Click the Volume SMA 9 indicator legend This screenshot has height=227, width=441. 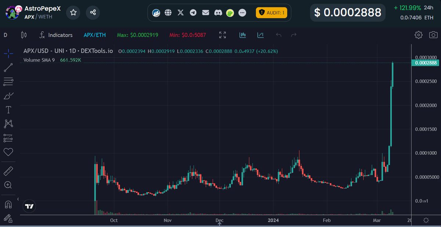[x=39, y=60]
